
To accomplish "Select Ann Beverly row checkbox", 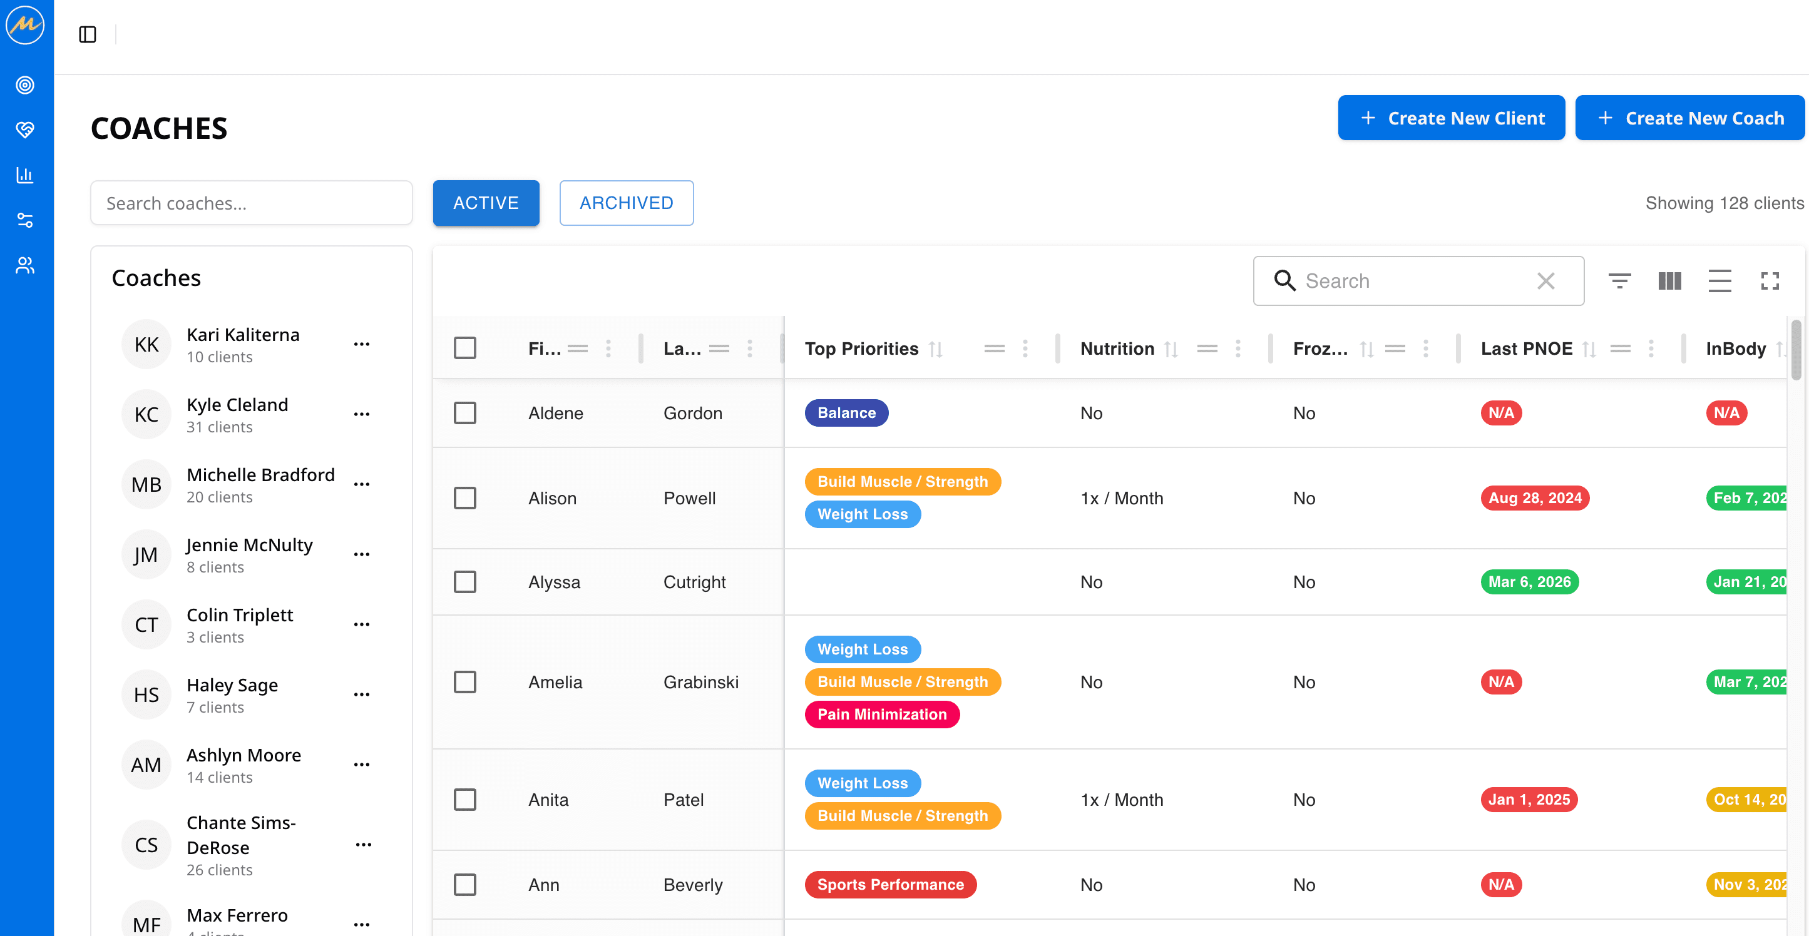I will [x=465, y=885].
